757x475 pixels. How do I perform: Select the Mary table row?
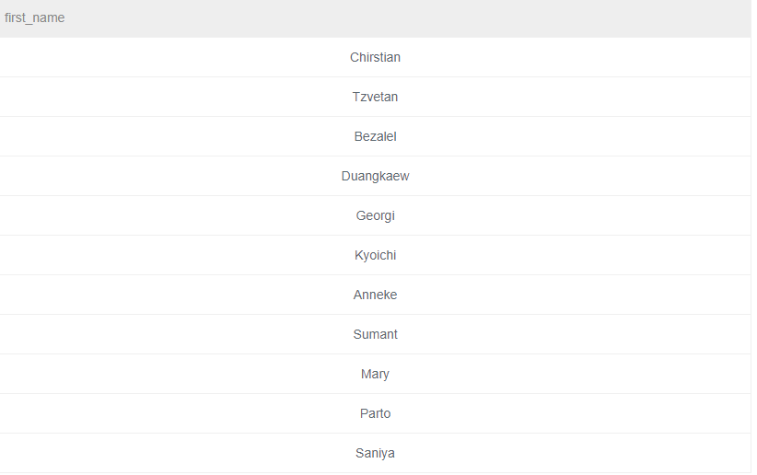point(375,374)
